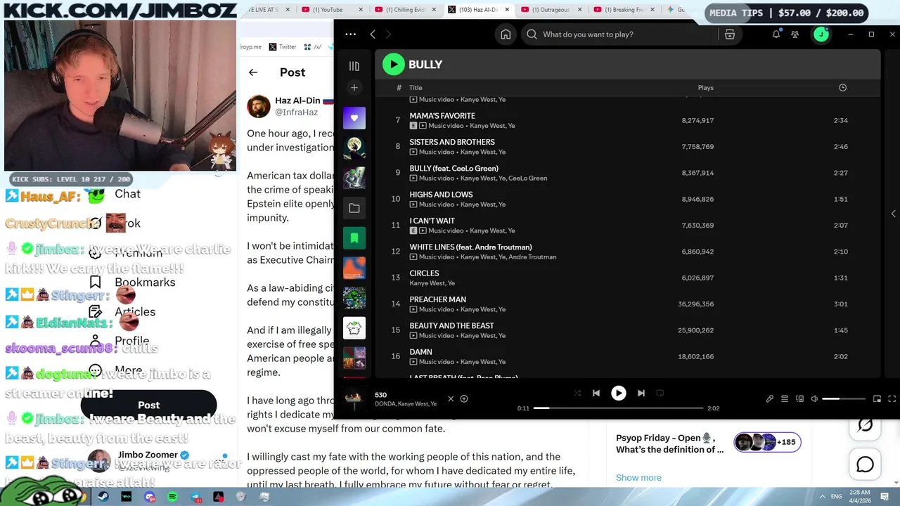The image size is (900, 506).
Task: Open the play queue icon
Action: [x=785, y=399]
